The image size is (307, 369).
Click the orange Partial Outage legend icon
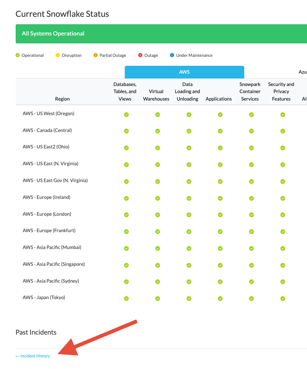coord(96,55)
